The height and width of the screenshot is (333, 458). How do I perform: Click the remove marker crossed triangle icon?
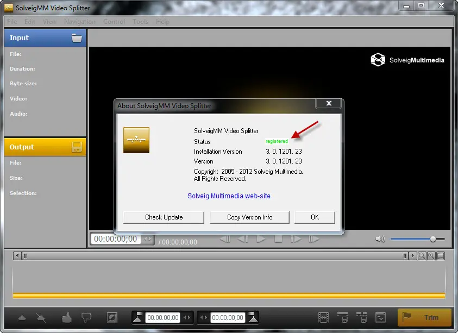[x=41, y=318]
